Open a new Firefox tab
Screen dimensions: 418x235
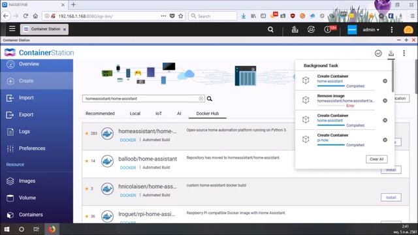click(73, 5)
